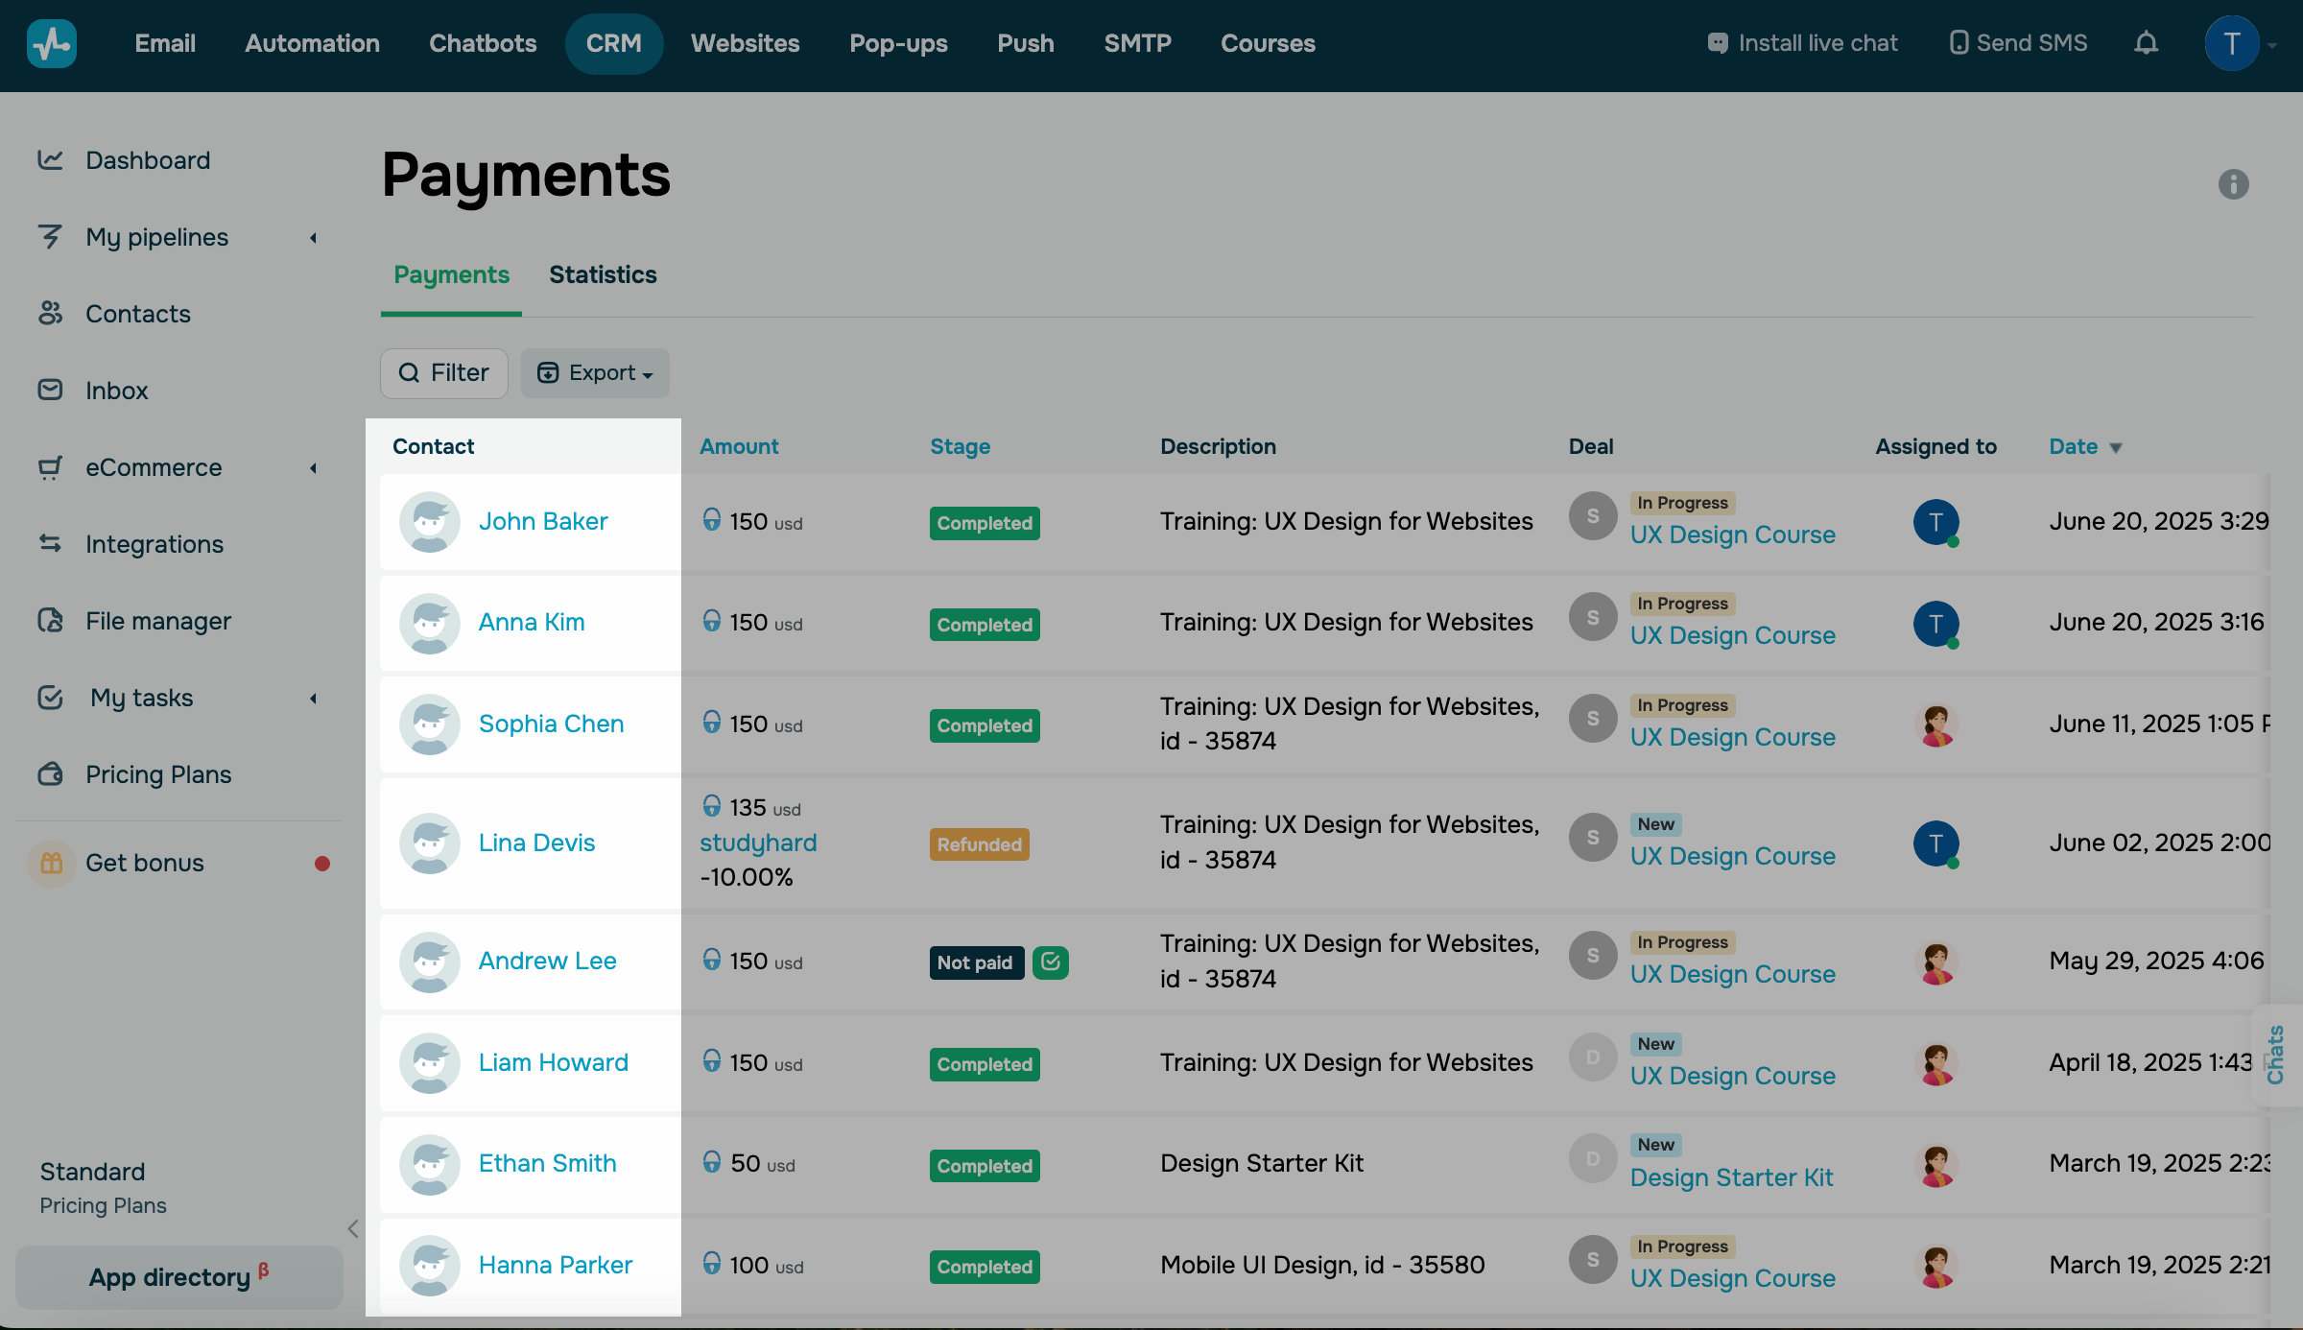Open the Automation top menu
2303x1330 pixels.
point(312,43)
